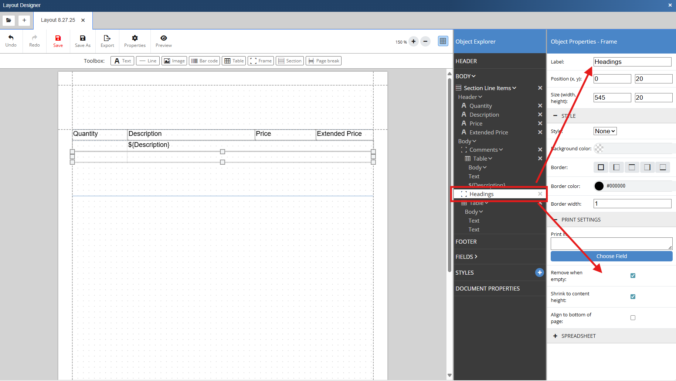Open the Export tool
The width and height of the screenshot is (676, 381).
click(107, 38)
